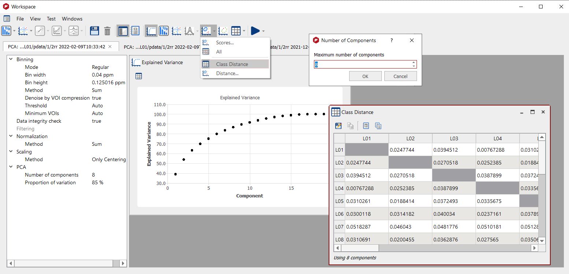Image resolution: width=569 pixels, height=274 pixels.
Task: Click the bell-curve distribution toolbar icon
Action: pos(189,31)
